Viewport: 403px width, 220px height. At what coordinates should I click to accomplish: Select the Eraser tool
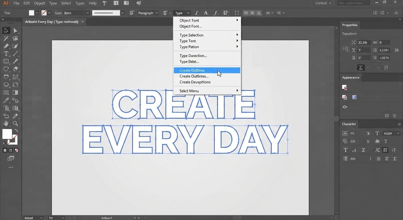click(15, 69)
